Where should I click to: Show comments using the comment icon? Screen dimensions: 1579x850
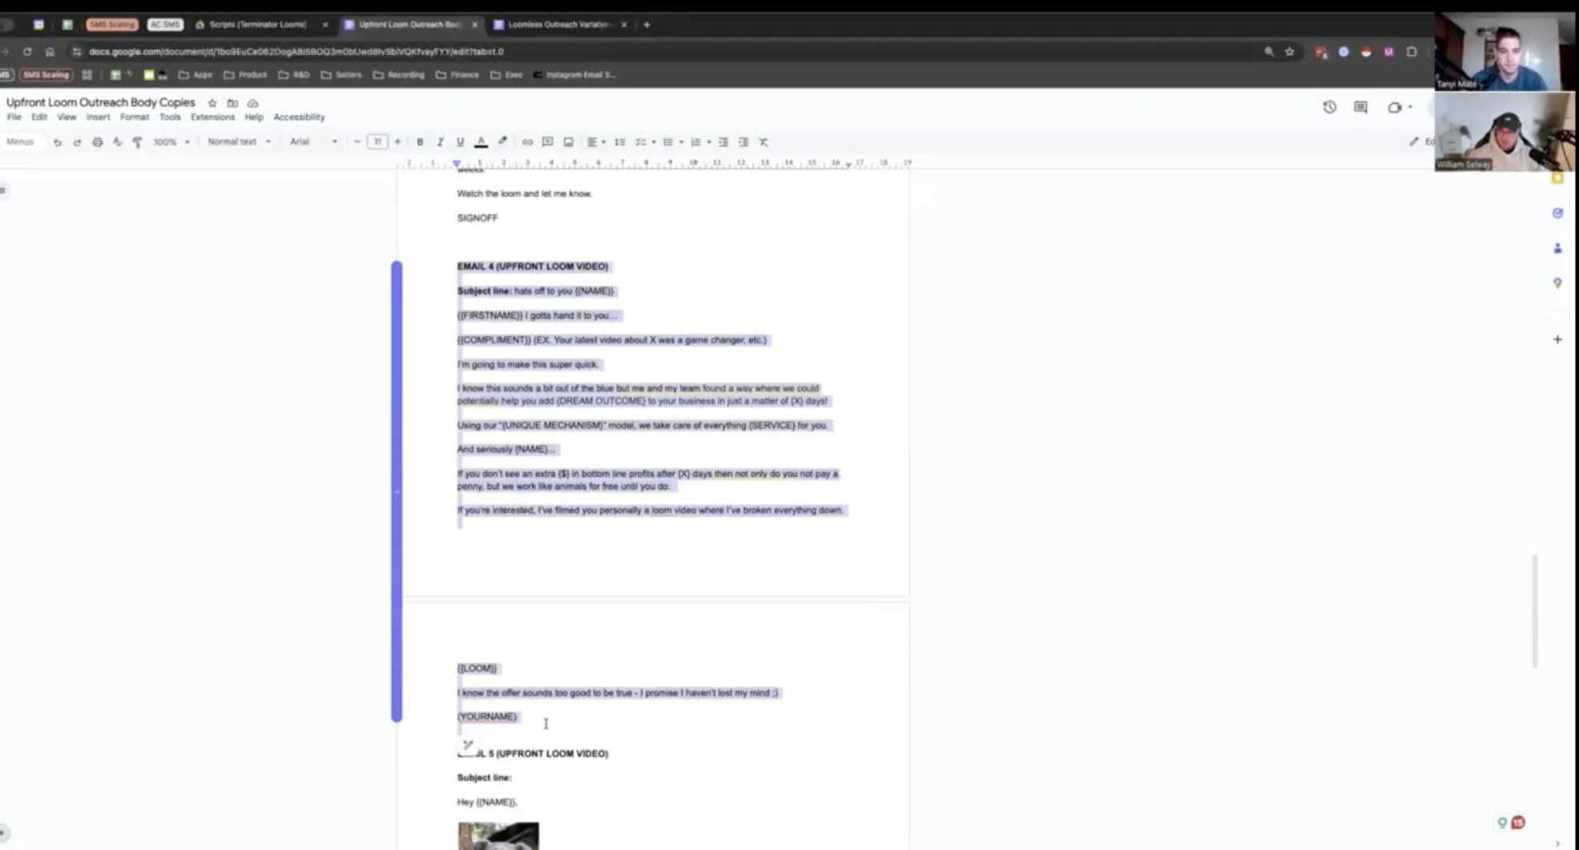pos(1360,107)
